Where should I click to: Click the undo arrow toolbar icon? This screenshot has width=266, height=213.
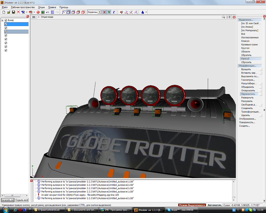coord(48,12)
